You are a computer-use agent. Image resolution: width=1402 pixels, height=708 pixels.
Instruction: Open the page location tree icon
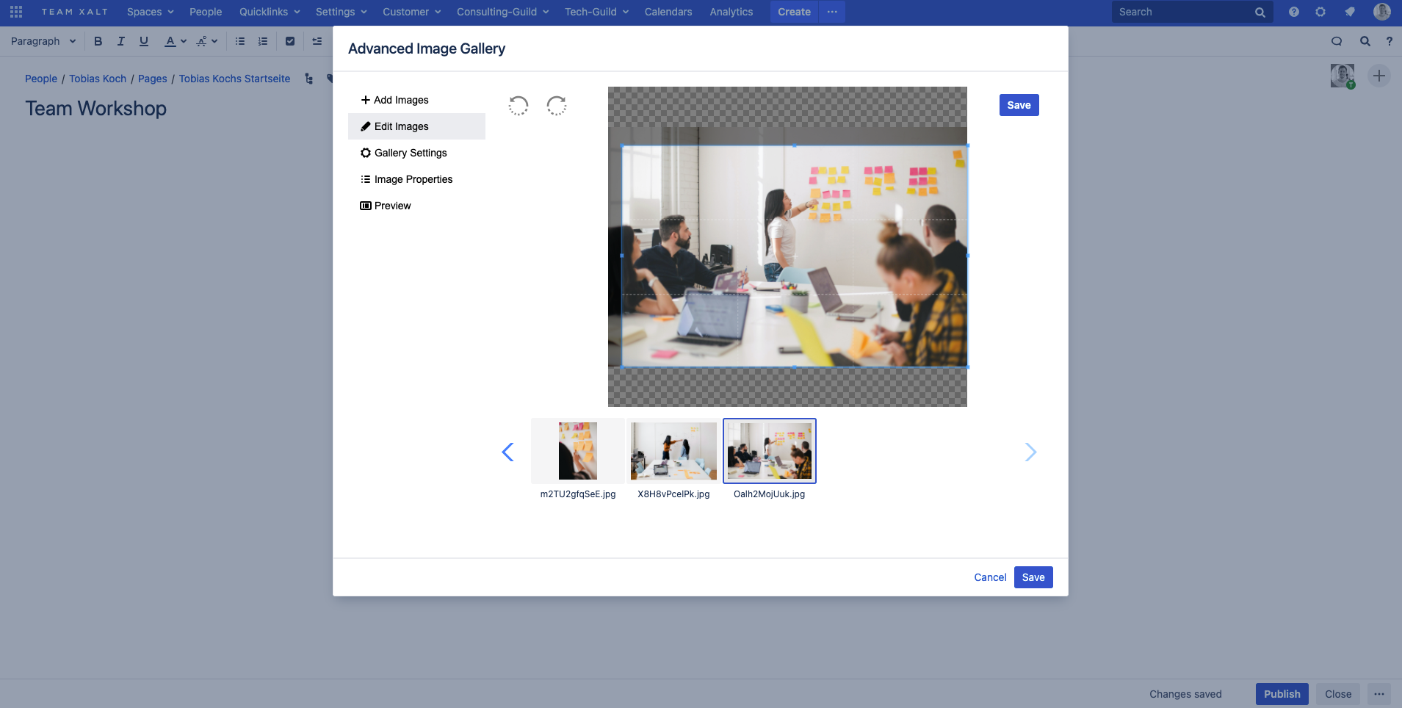coord(308,79)
